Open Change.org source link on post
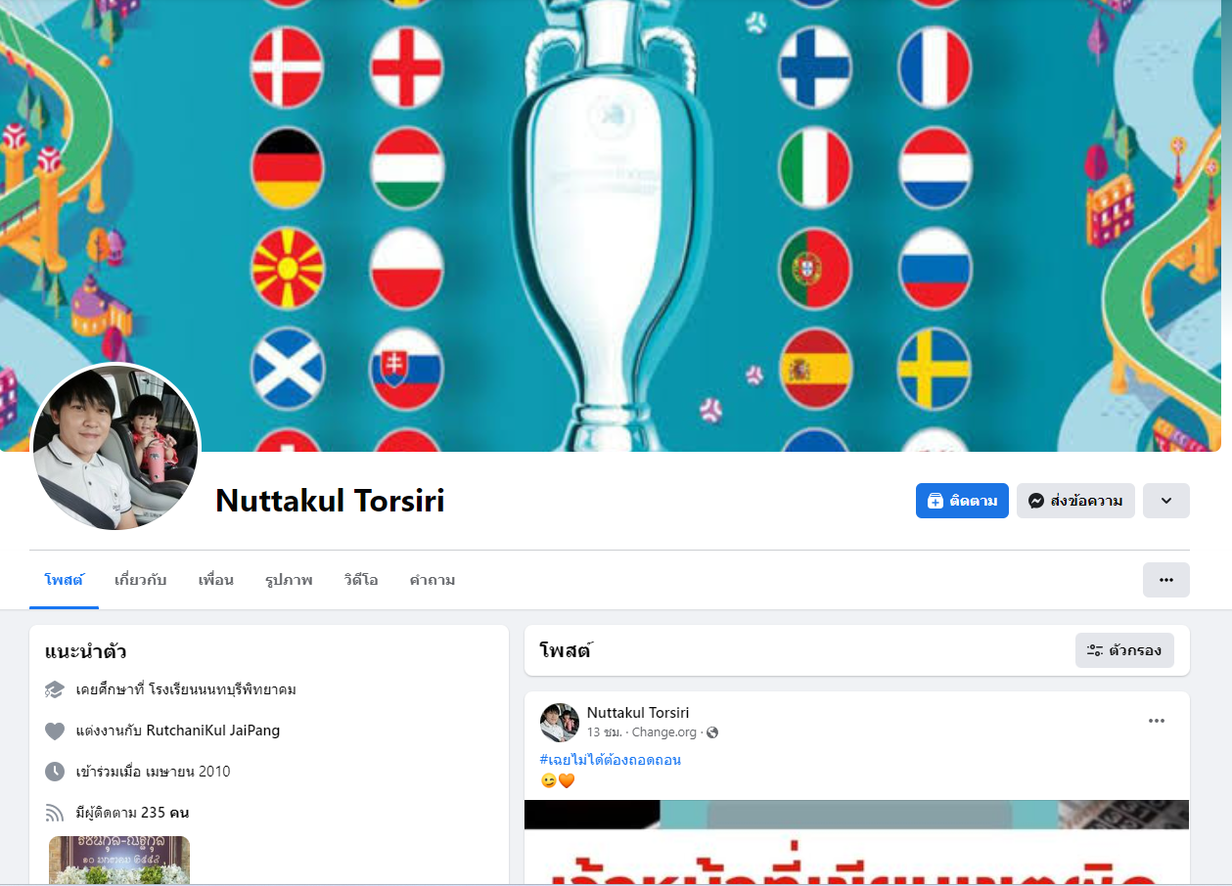This screenshot has width=1232, height=886. point(664,732)
